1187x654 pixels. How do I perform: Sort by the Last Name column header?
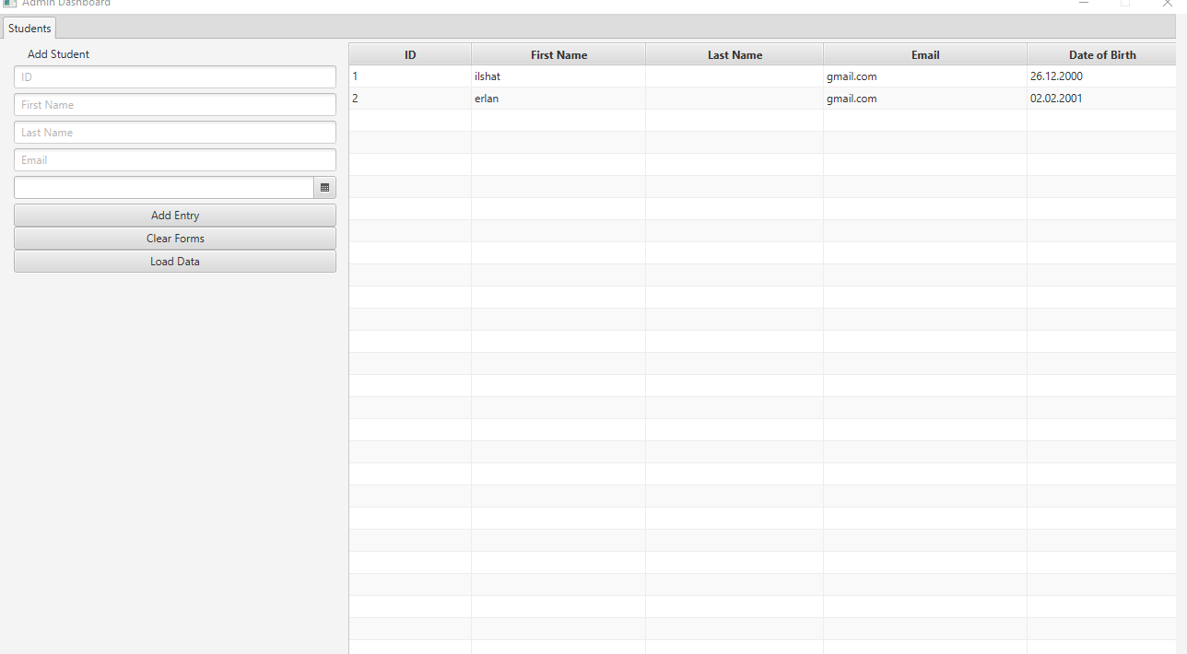(x=735, y=54)
